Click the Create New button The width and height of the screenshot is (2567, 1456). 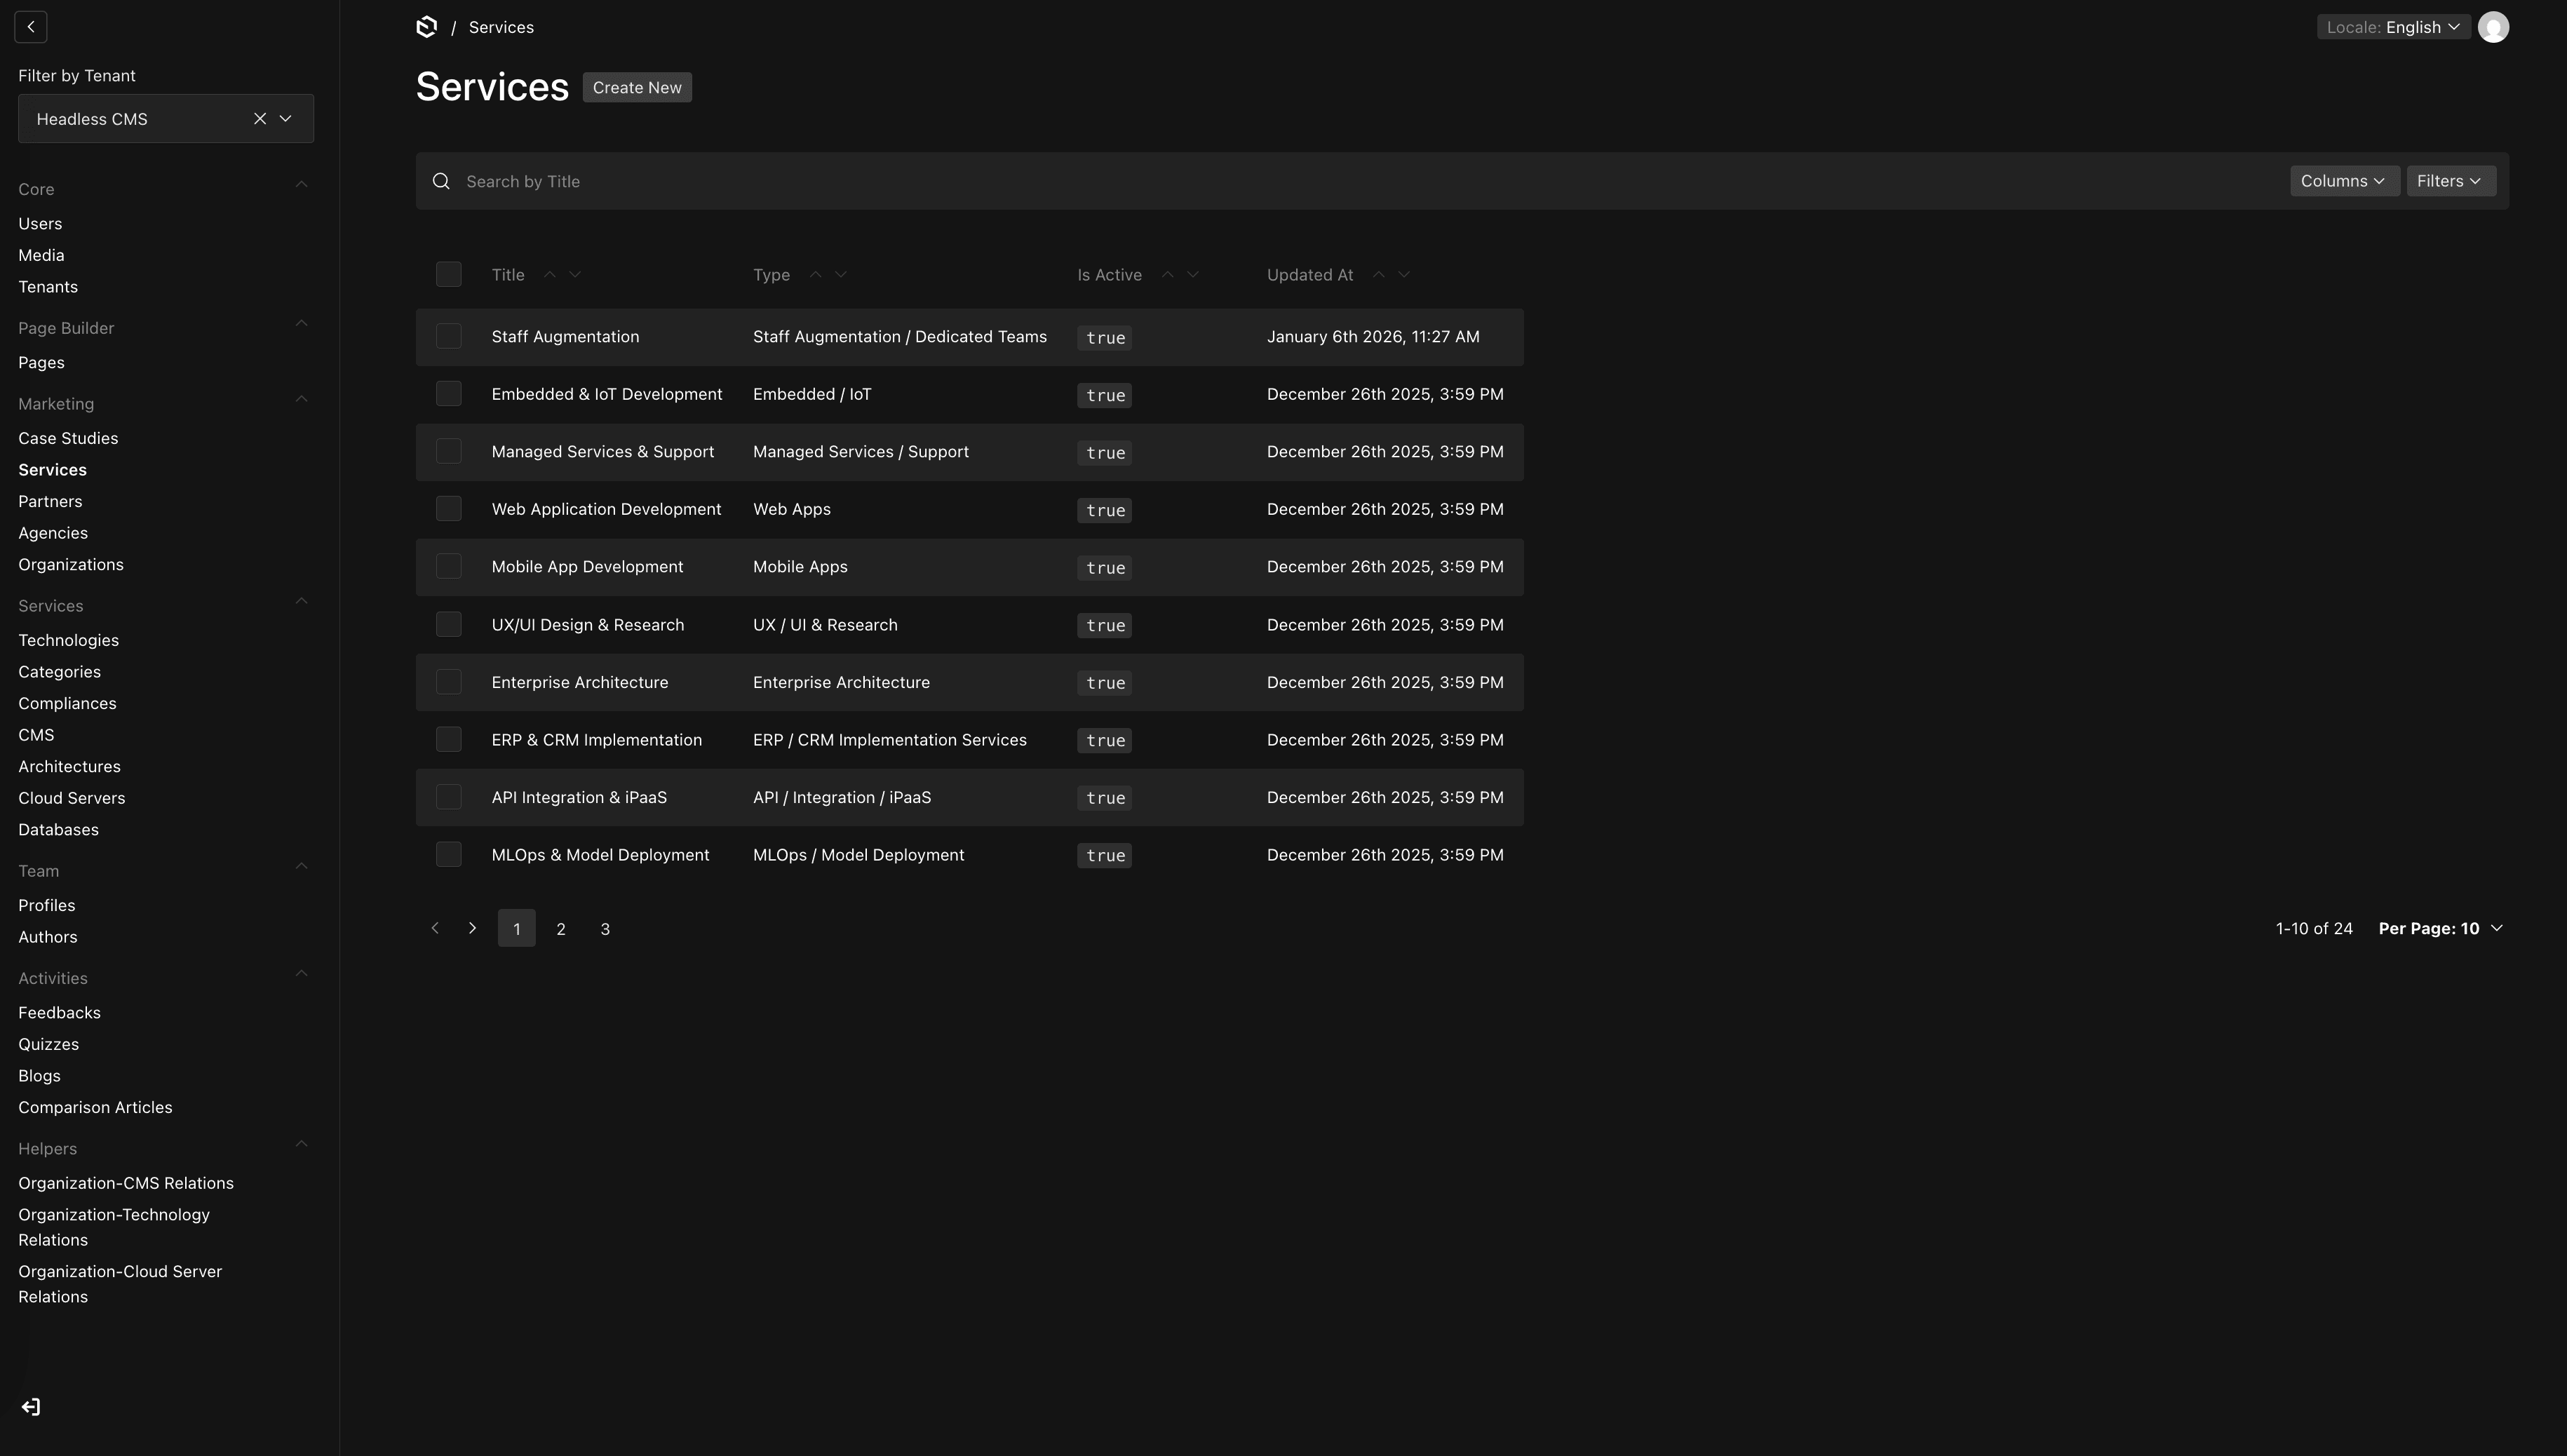coord(637,87)
